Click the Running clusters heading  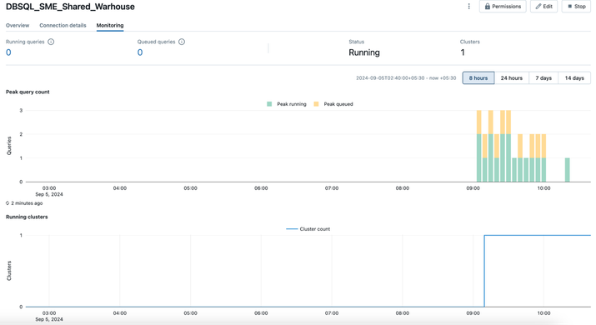tap(27, 217)
